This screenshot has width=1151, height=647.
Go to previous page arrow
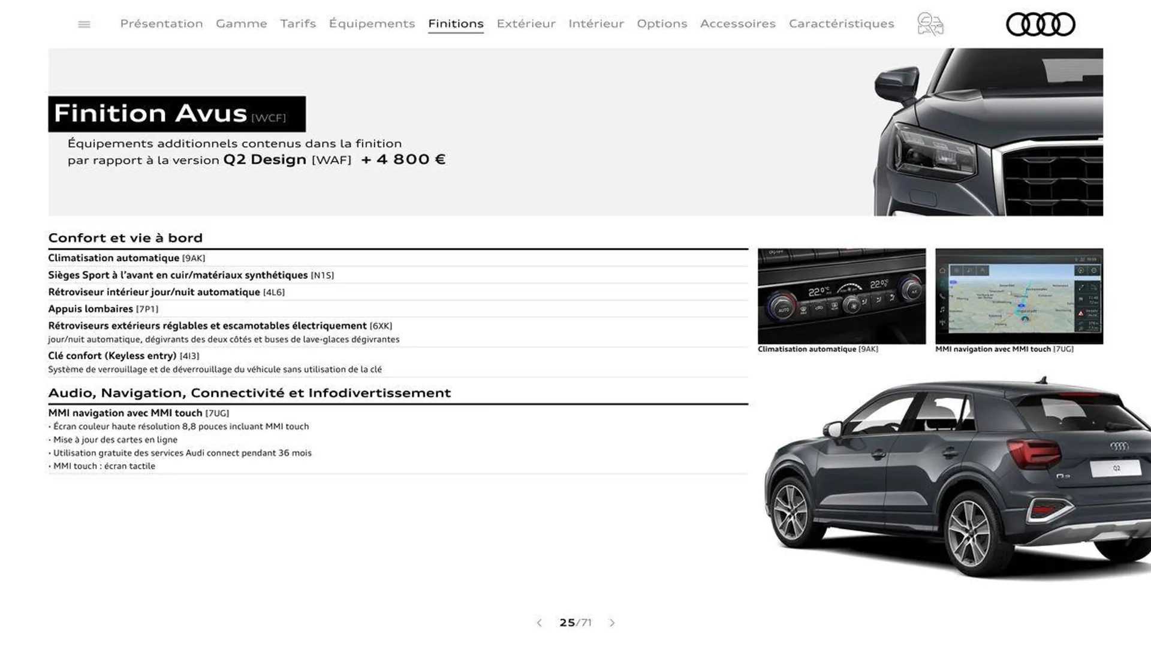(539, 623)
